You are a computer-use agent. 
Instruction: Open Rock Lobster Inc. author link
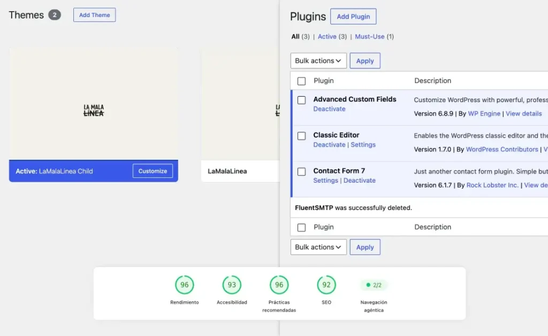click(x=492, y=185)
